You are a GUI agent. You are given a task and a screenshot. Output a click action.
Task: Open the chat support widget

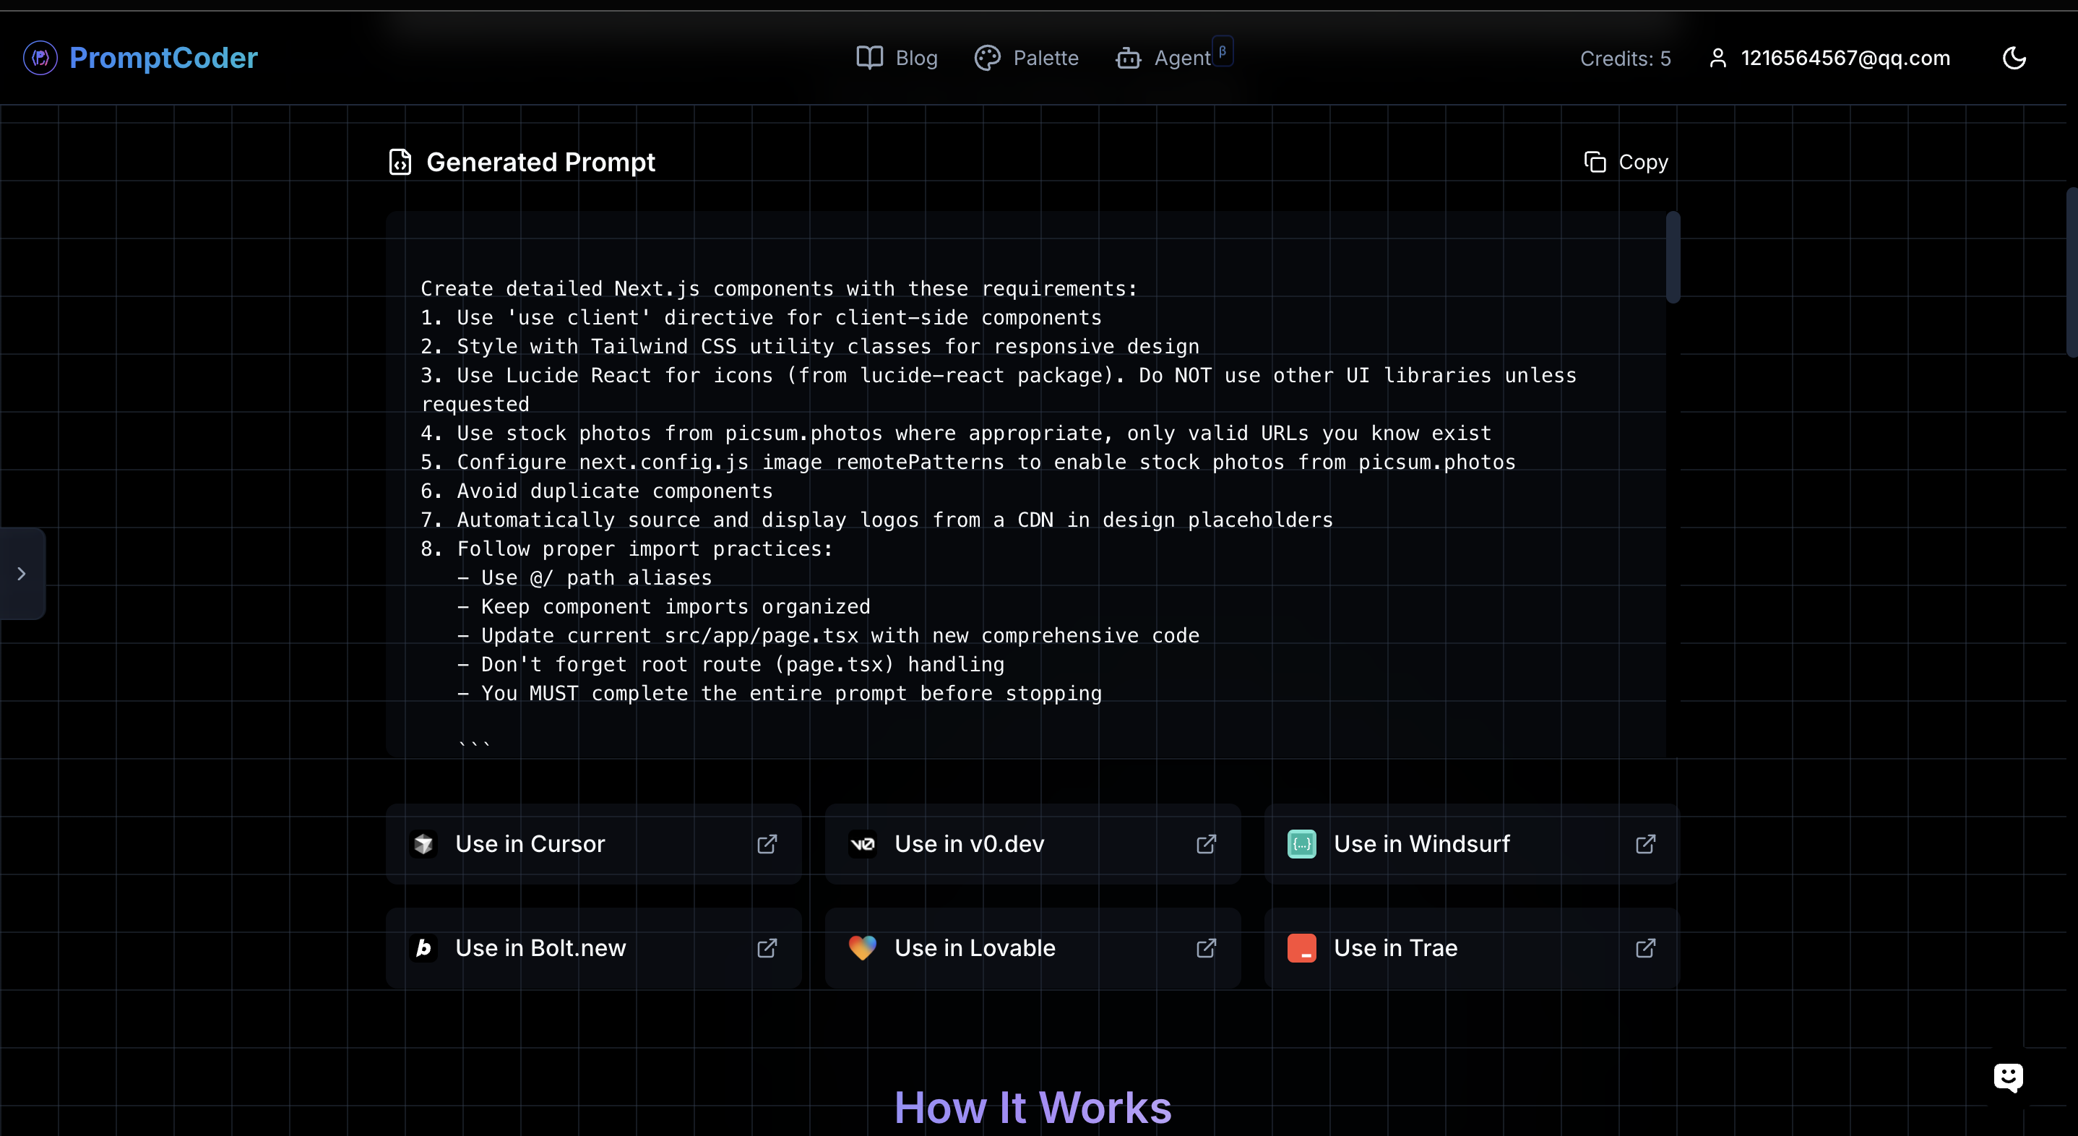pos(2008,1076)
